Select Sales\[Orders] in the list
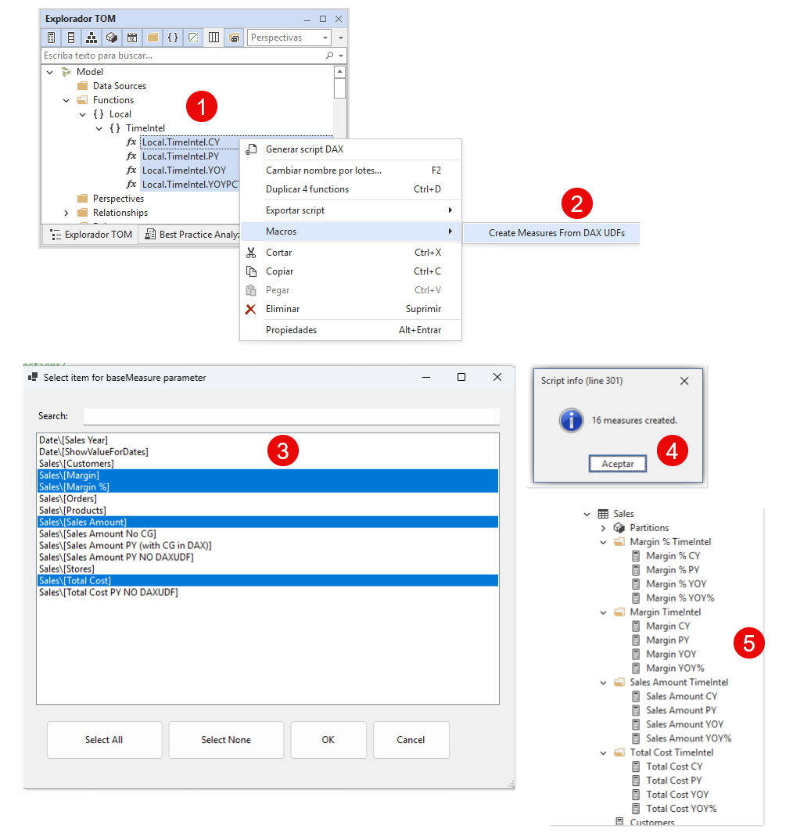Image resolution: width=793 pixels, height=840 pixels. click(x=268, y=499)
